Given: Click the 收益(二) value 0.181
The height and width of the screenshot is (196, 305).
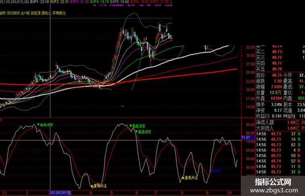Looking at the screenshot, I should pyautogui.click(x=277, y=116).
